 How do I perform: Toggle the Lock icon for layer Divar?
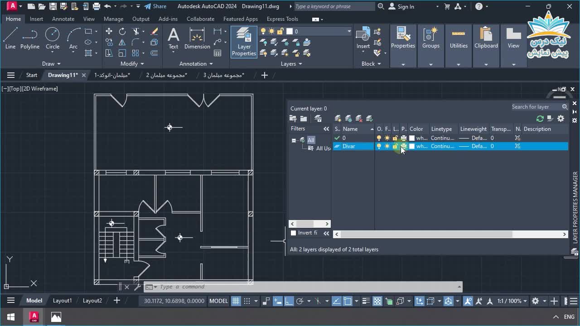click(x=395, y=146)
